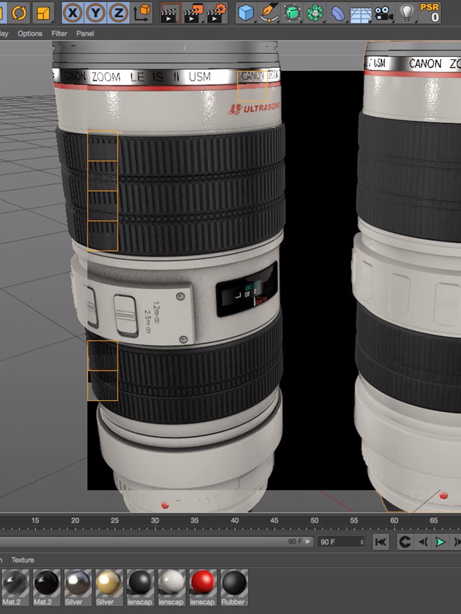
Task: Open the Texture menu in material manager
Action: tap(22, 560)
